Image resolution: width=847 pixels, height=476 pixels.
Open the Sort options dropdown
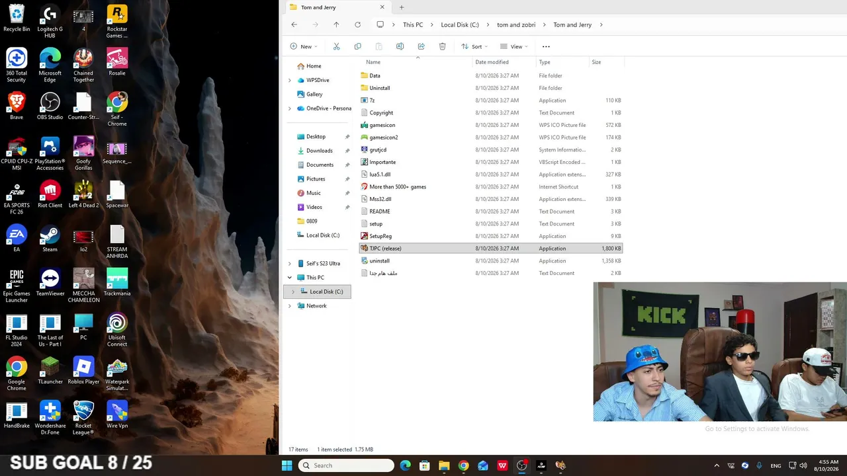(475, 46)
